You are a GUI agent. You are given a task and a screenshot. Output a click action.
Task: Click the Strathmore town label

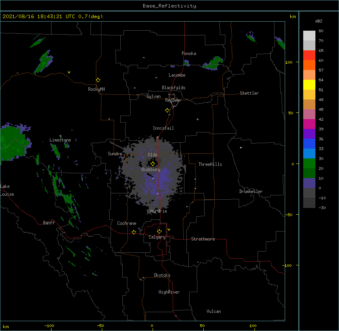pos(203,239)
